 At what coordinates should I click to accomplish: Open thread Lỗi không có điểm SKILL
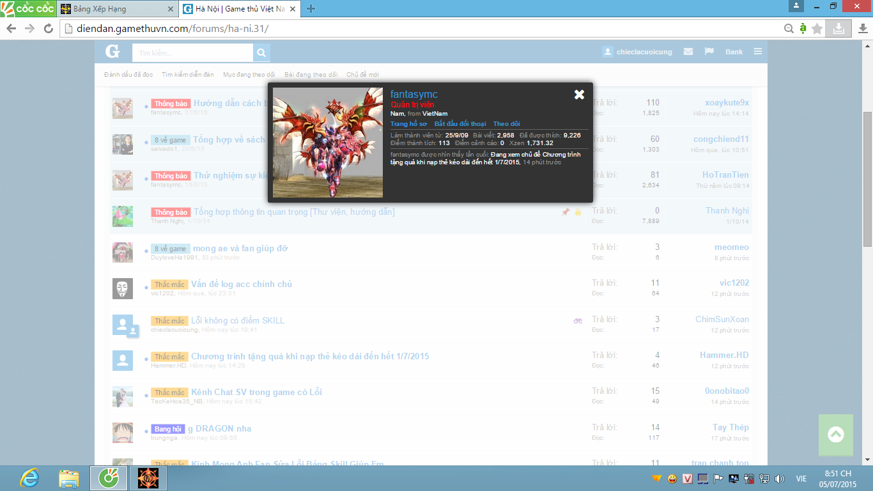(238, 320)
